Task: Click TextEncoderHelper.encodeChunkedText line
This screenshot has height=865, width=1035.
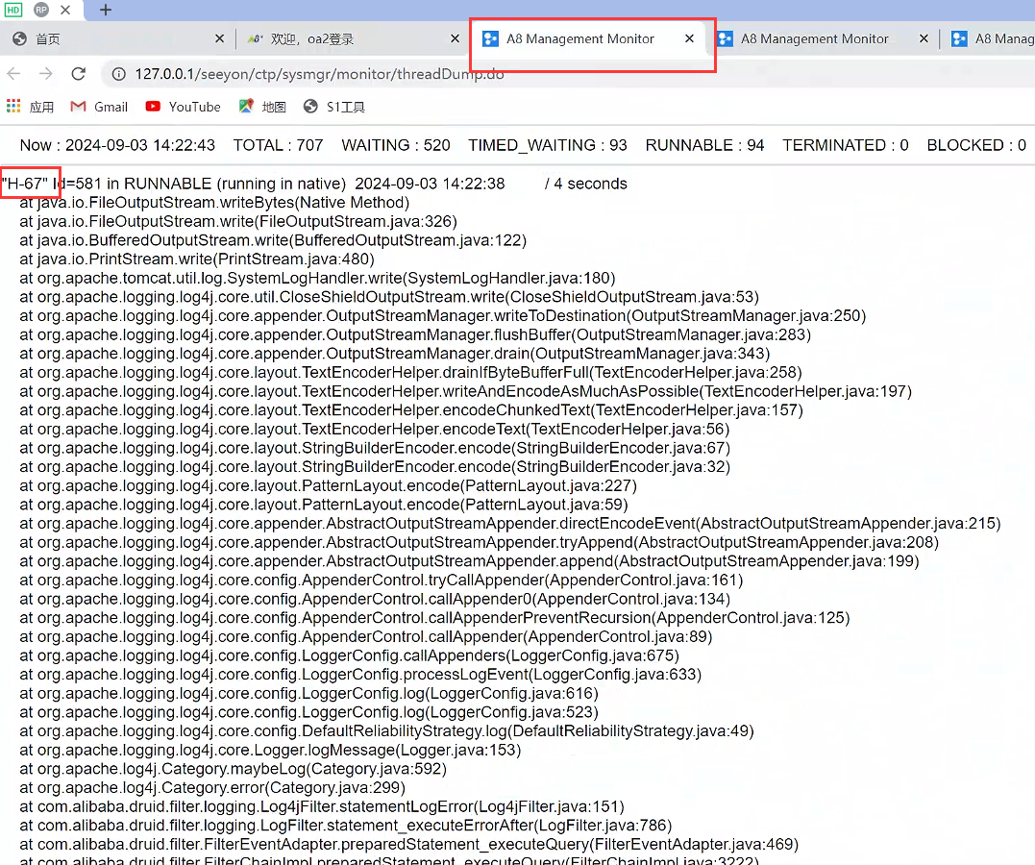Action: point(411,410)
